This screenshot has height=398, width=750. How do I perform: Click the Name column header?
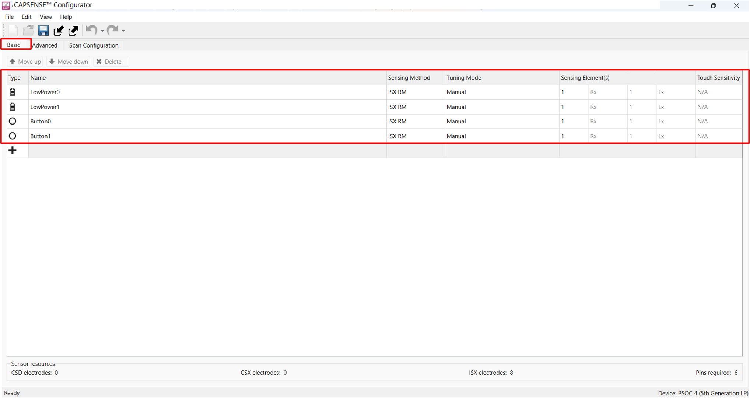click(207, 78)
